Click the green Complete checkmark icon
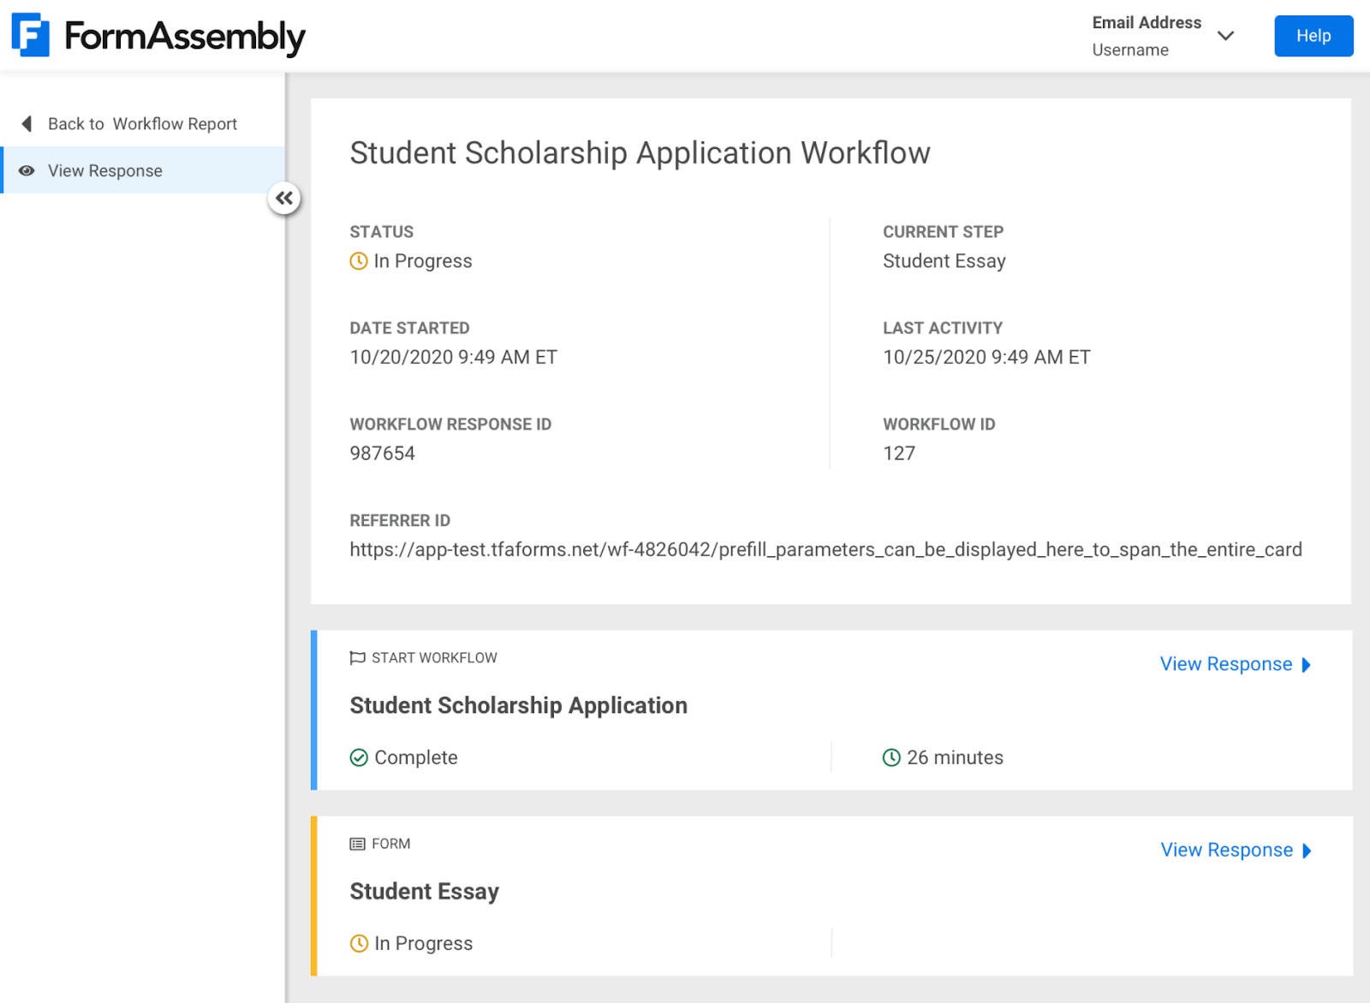 point(359,757)
